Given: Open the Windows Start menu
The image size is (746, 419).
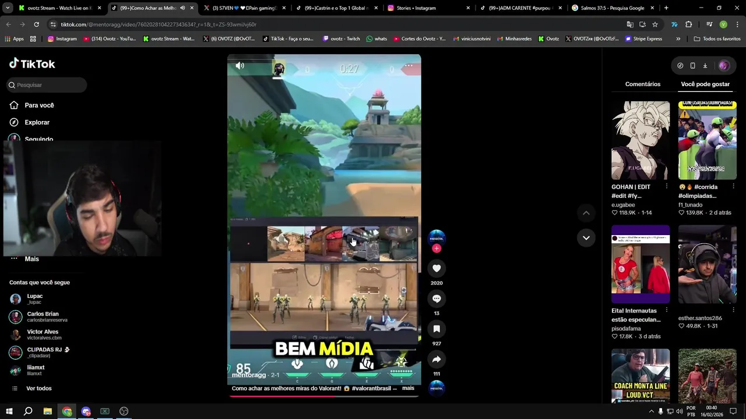Looking at the screenshot, I should point(9,411).
